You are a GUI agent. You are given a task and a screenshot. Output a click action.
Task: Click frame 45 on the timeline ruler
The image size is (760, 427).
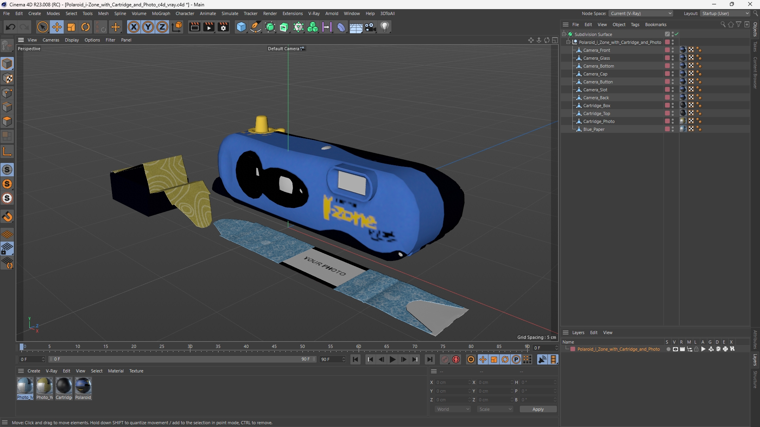pos(274,347)
